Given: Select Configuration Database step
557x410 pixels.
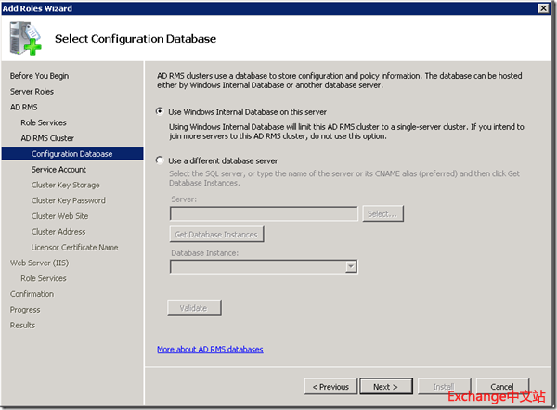Looking at the screenshot, I should pyautogui.click(x=71, y=154).
